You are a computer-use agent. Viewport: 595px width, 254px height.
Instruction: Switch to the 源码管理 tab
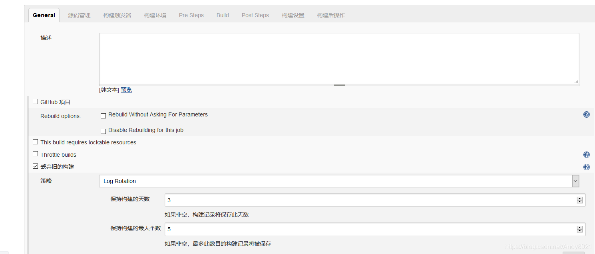(79, 15)
